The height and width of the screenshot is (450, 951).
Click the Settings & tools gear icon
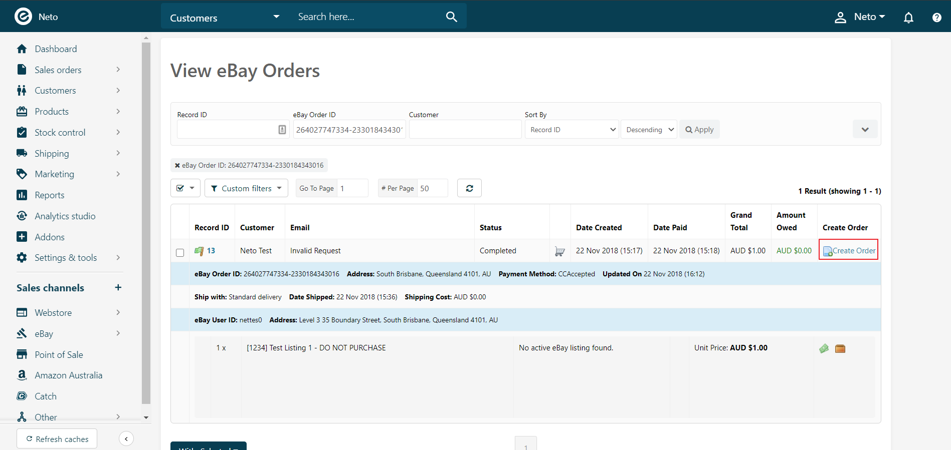(x=22, y=257)
